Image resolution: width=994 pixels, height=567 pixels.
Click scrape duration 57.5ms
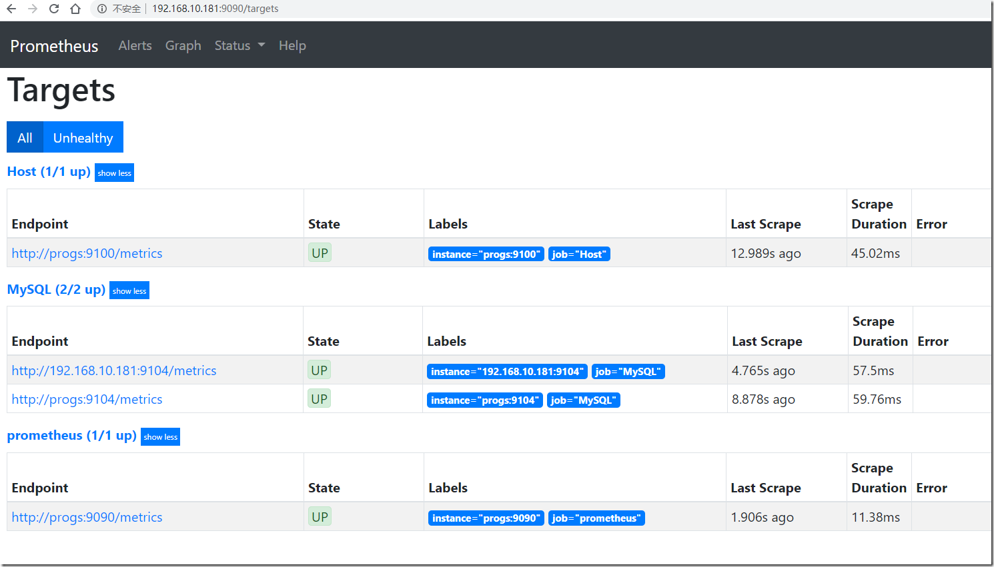coord(873,370)
